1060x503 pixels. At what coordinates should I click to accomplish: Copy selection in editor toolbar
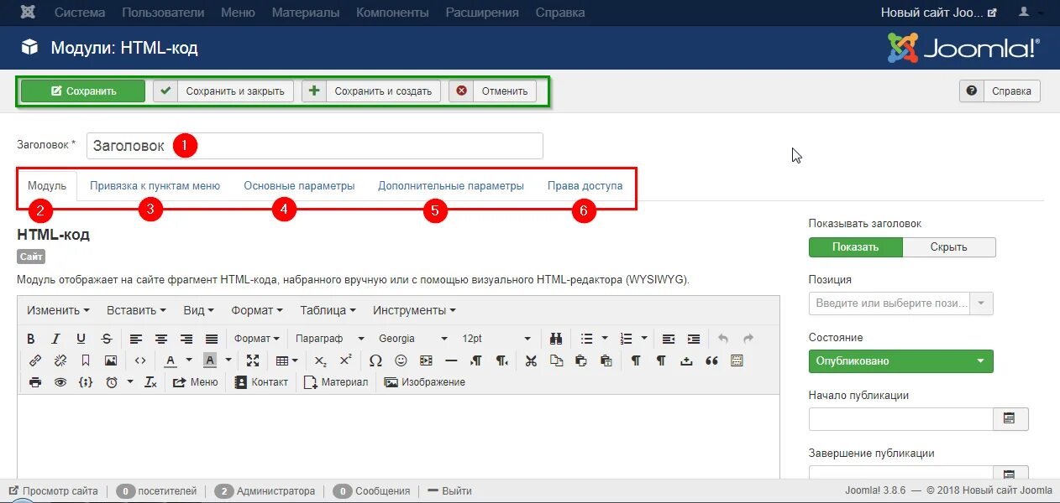click(556, 360)
